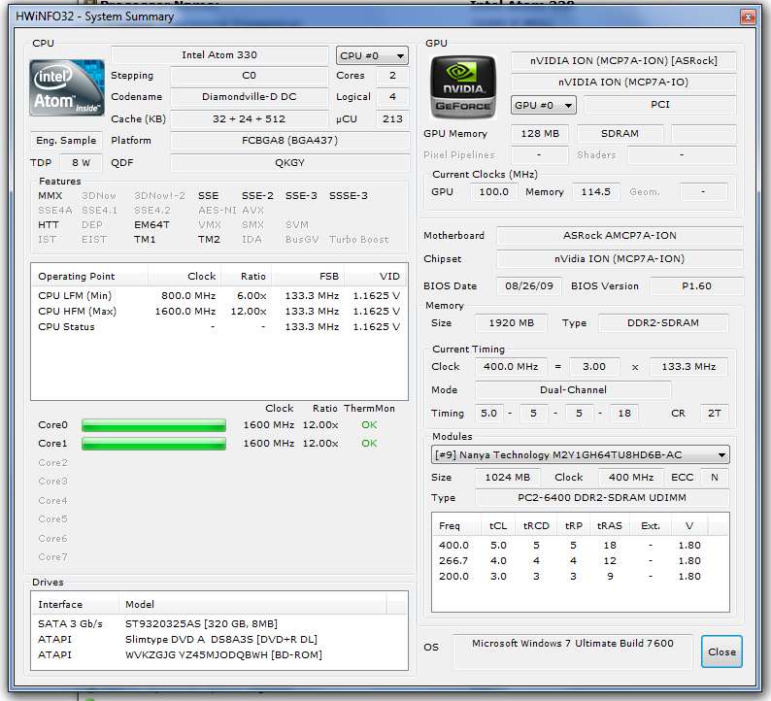Click the NVIDIA GeForce logo
This screenshot has height=701, width=771.
tap(463, 87)
